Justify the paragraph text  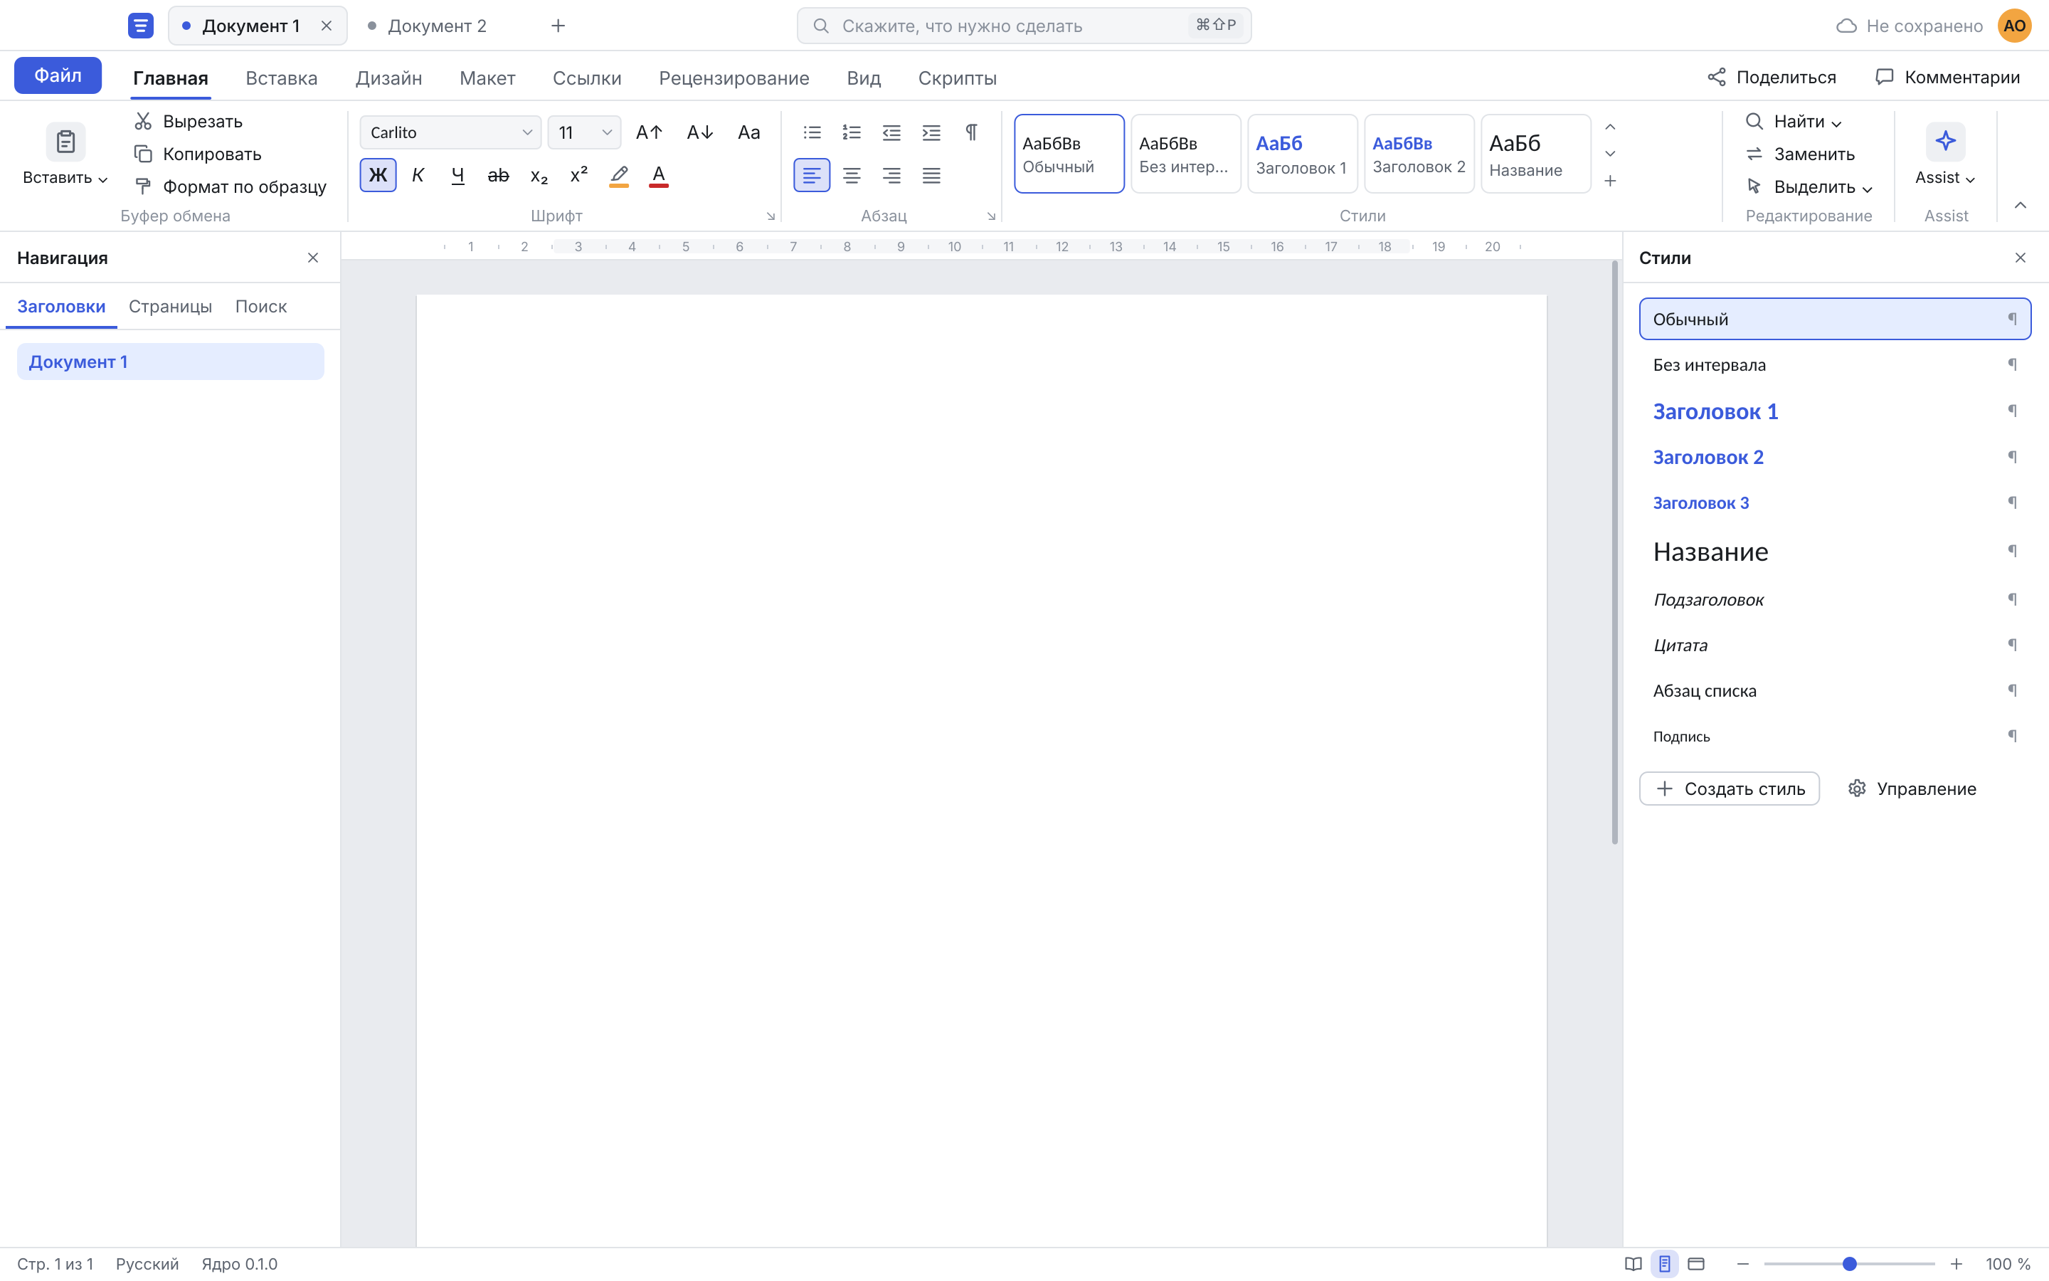(x=931, y=175)
